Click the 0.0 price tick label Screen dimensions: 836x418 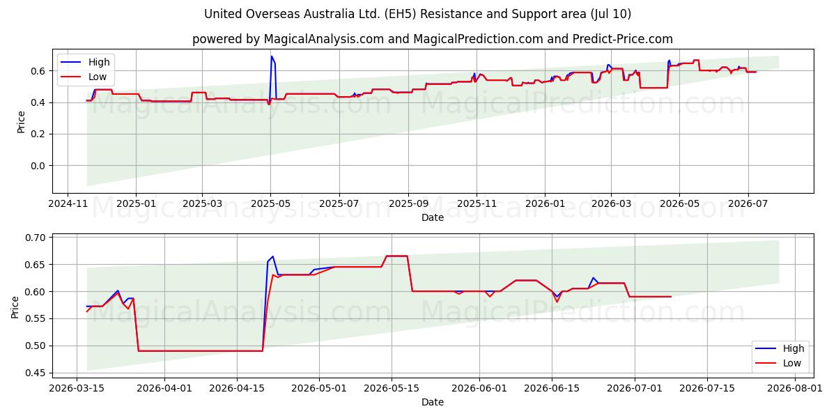(39, 166)
